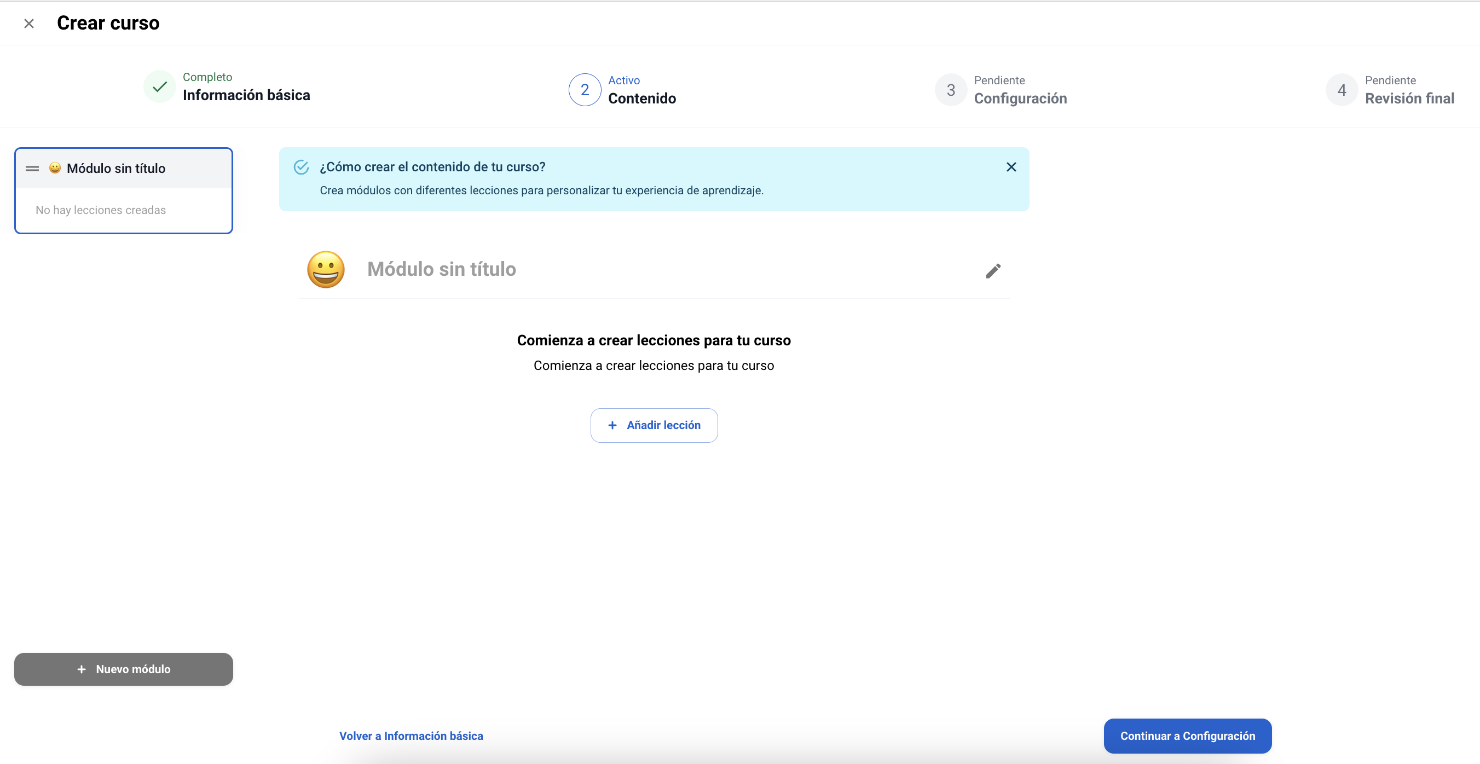Image resolution: width=1480 pixels, height=764 pixels.
Task: Click the 'Pendiente' label above Revisión final
Action: (1390, 80)
